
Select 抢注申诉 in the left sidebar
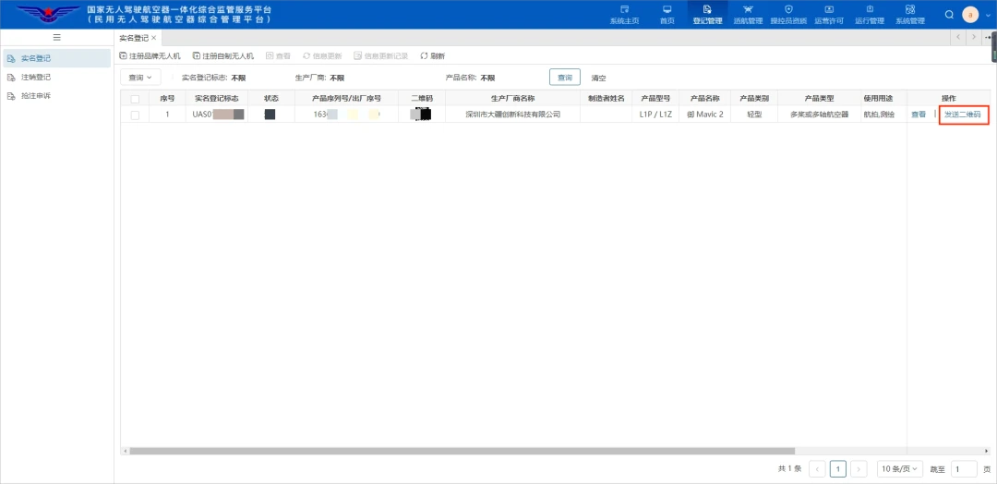click(56, 96)
